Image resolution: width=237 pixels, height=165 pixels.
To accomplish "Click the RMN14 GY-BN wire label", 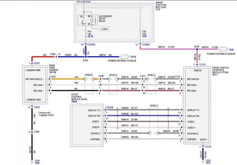I will click(x=129, y=120).
